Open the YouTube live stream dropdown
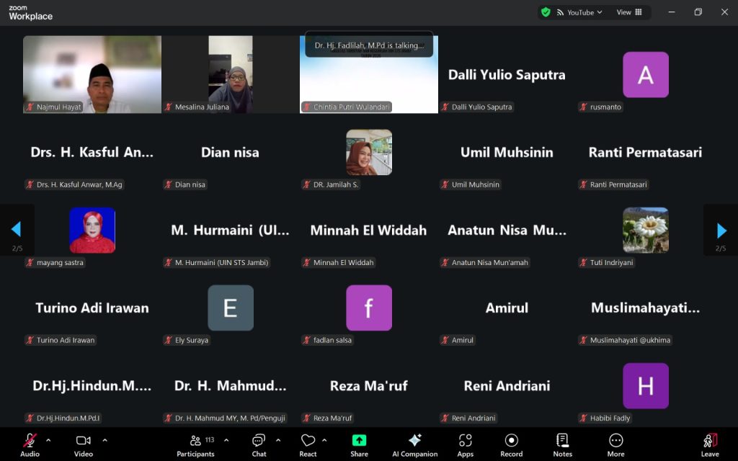Viewport: 738px width, 461px height. click(x=581, y=12)
